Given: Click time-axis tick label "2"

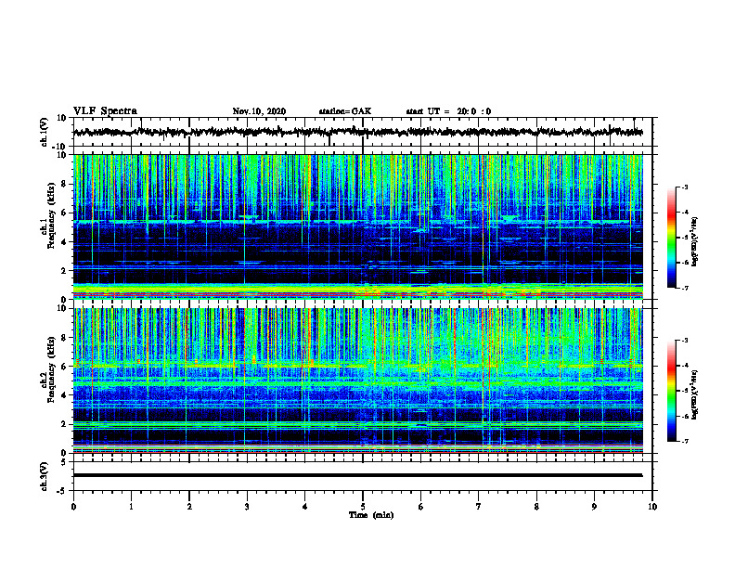Looking at the screenshot, I should click(x=189, y=507).
